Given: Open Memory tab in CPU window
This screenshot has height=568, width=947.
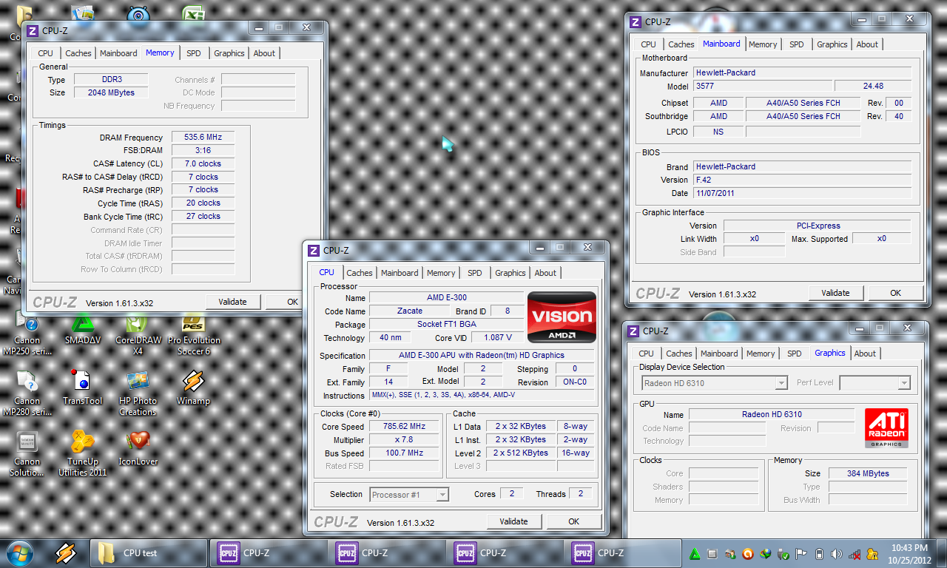Looking at the screenshot, I should coord(441,273).
